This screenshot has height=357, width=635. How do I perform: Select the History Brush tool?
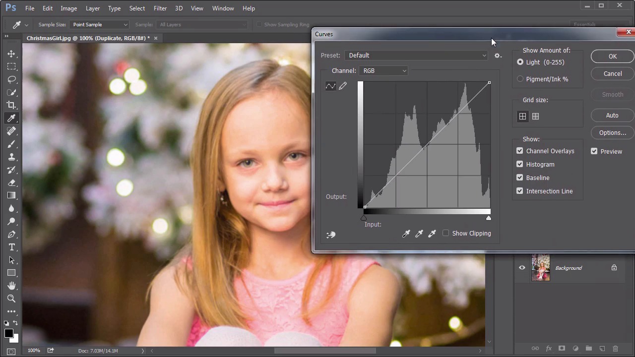(x=11, y=170)
